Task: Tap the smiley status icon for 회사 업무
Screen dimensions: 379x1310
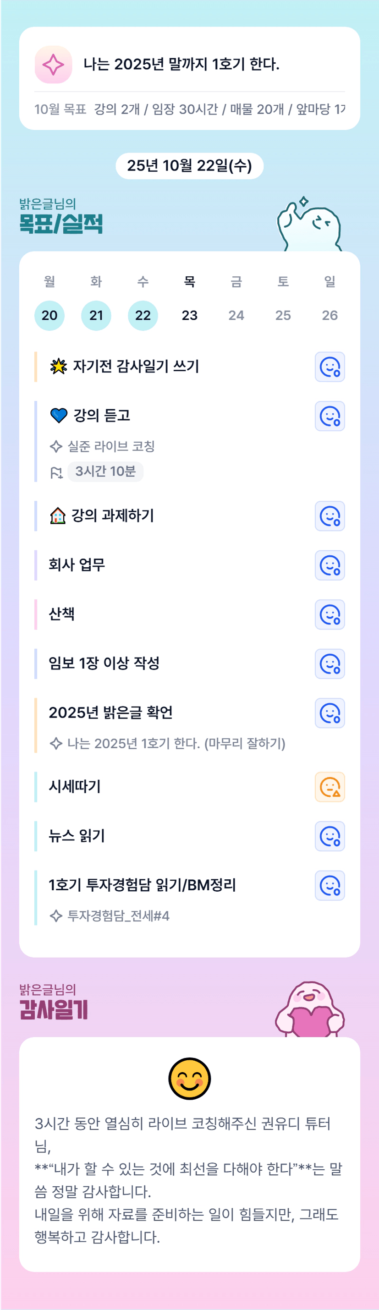Action: click(x=330, y=565)
